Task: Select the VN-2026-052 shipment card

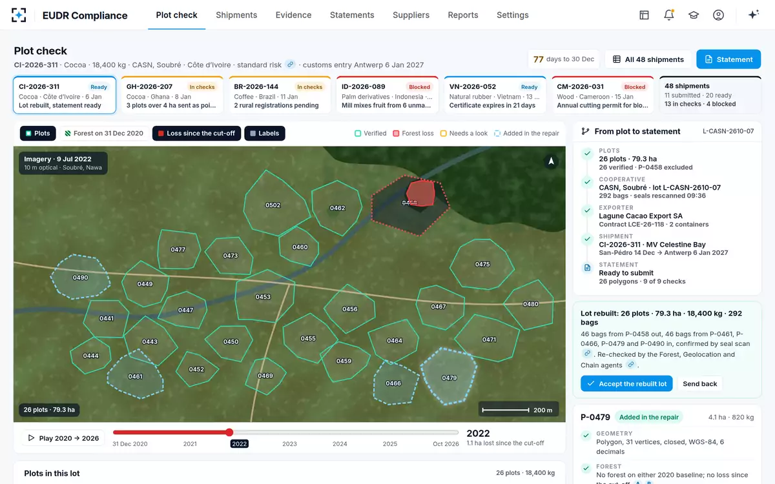Action: 495,96
